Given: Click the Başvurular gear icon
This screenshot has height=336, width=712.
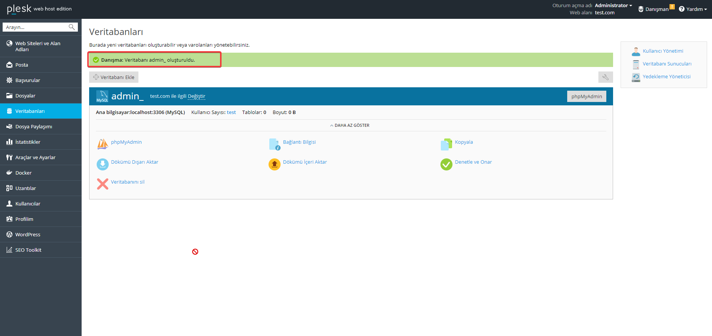Looking at the screenshot, I should (x=9, y=80).
